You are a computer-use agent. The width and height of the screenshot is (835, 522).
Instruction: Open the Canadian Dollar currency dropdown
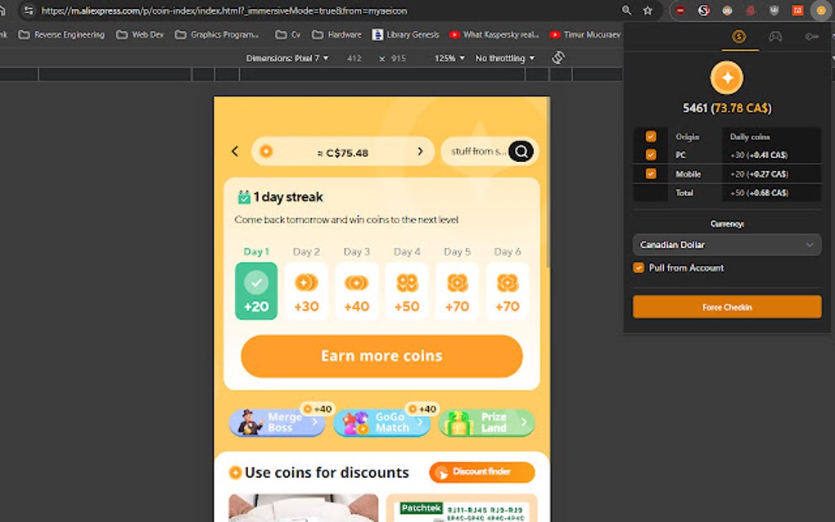[727, 245]
